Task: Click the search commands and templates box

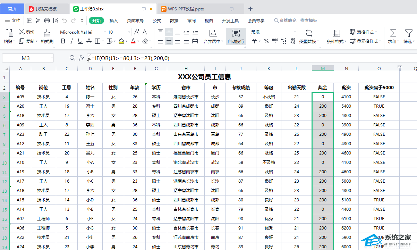Action: (296, 20)
